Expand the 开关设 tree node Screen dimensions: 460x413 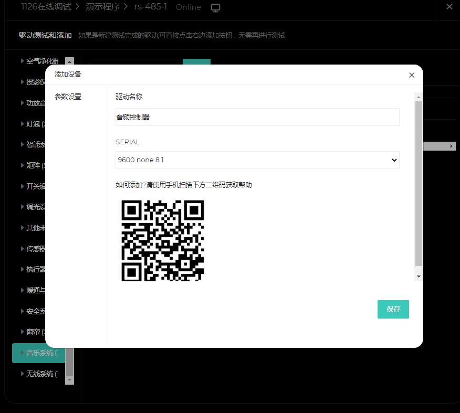coord(22,186)
